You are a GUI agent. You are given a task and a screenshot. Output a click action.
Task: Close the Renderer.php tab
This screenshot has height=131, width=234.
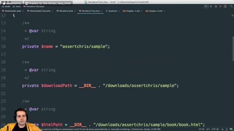[75, 11]
